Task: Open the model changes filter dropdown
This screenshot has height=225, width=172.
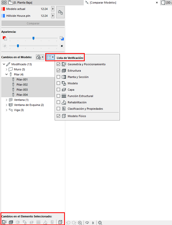Action: click(x=40, y=57)
